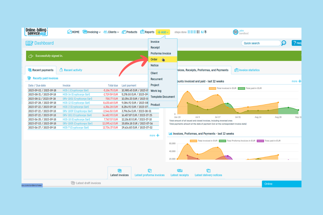
Task: Click the John user avatar icon
Action: pyautogui.click(x=236, y=32)
